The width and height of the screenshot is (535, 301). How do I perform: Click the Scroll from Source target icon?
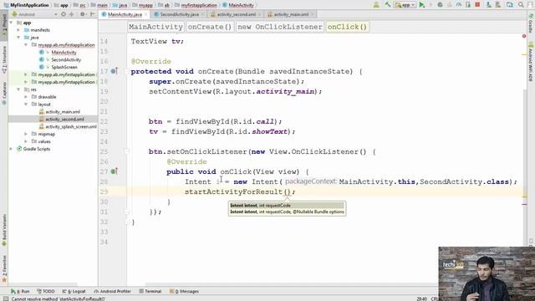point(64,14)
